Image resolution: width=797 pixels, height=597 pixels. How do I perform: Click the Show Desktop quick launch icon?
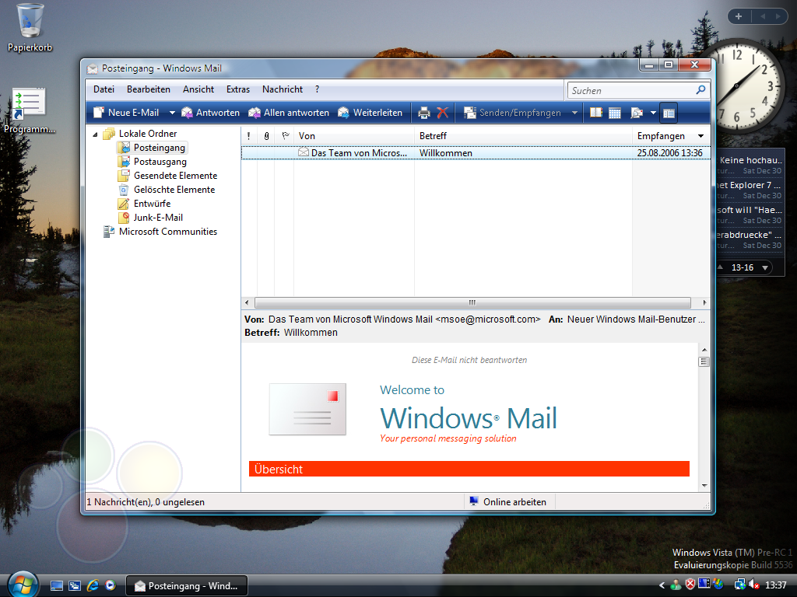(56, 586)
